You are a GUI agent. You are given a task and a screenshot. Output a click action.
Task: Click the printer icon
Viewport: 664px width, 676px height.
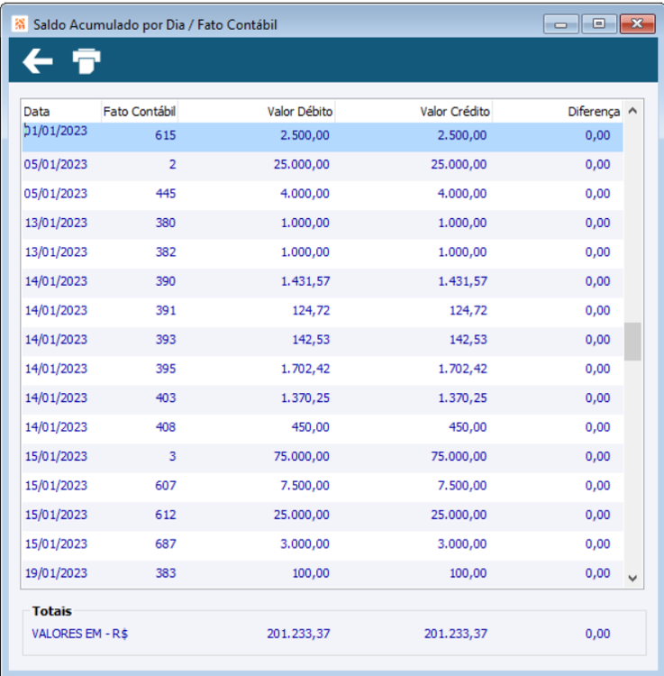click(86, 60)
